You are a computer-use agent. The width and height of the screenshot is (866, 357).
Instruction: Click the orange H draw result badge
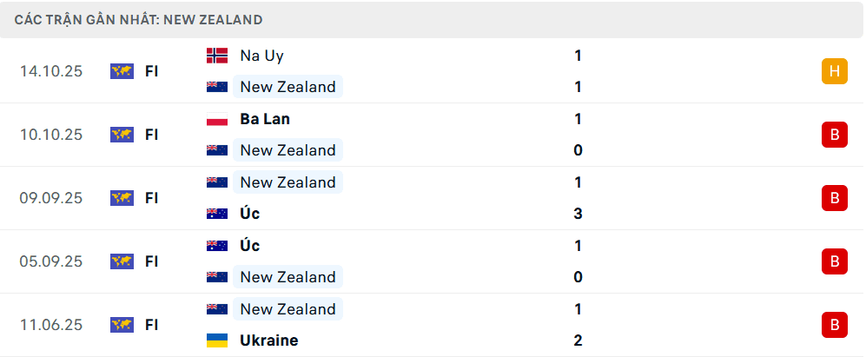[834, 71]
